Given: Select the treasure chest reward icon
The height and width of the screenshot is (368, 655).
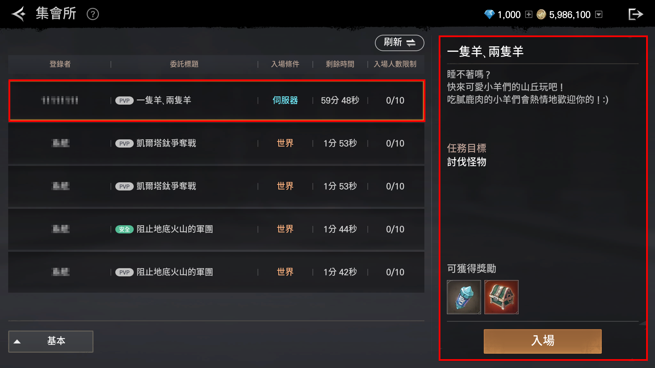Looking at the screenshot, I should click(x=501, y=297).
